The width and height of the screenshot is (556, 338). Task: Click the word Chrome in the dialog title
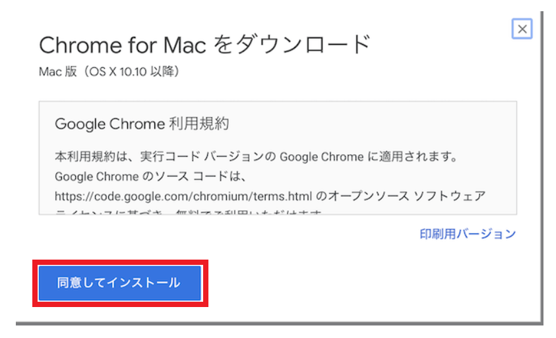[x=74, y=45]
